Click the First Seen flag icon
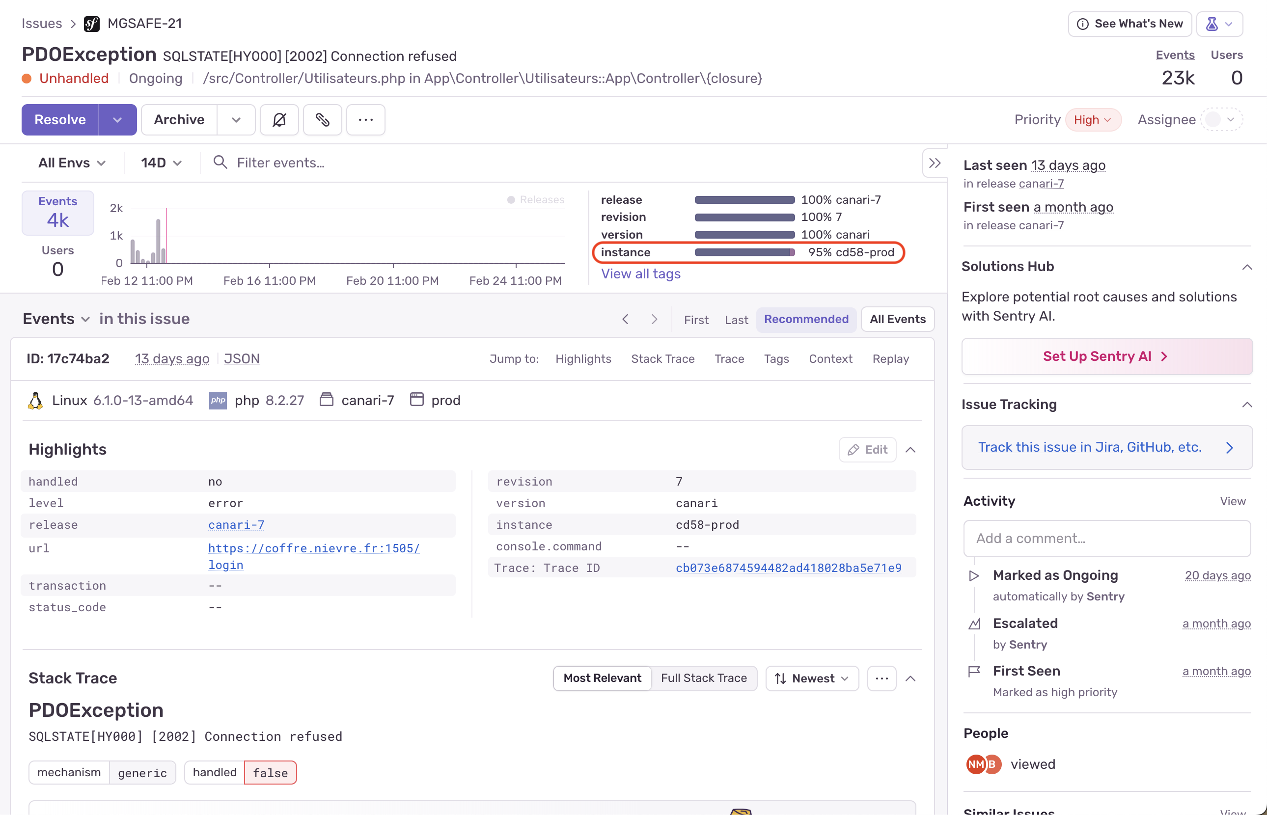Screen dimensions: 1267x815 (x=974, y=672)
